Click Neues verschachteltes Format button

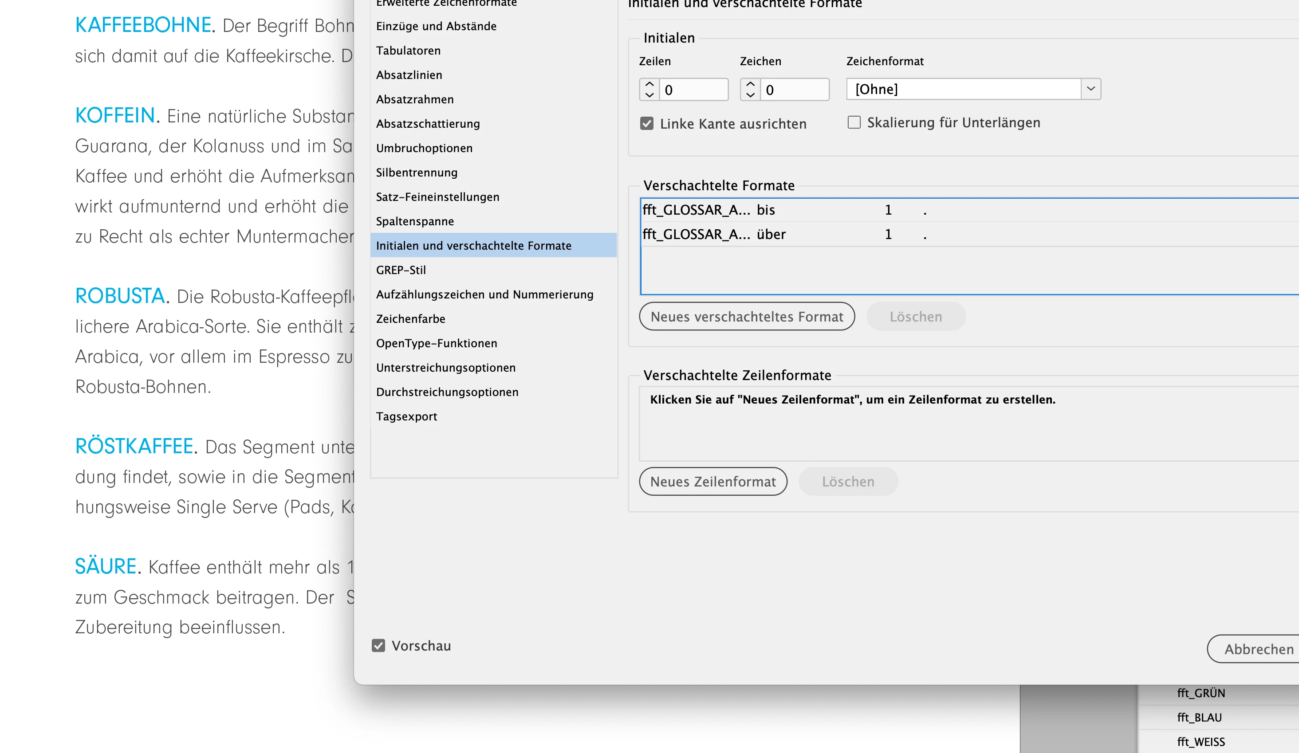pos(746,317)
